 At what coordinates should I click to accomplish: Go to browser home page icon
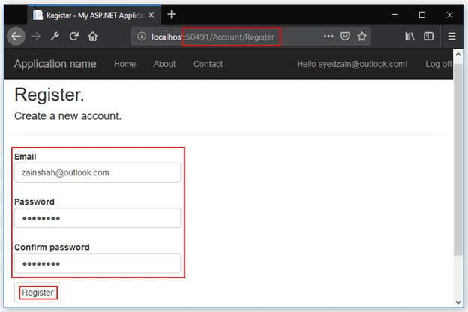pyautogui.click(x=93, y=37)
